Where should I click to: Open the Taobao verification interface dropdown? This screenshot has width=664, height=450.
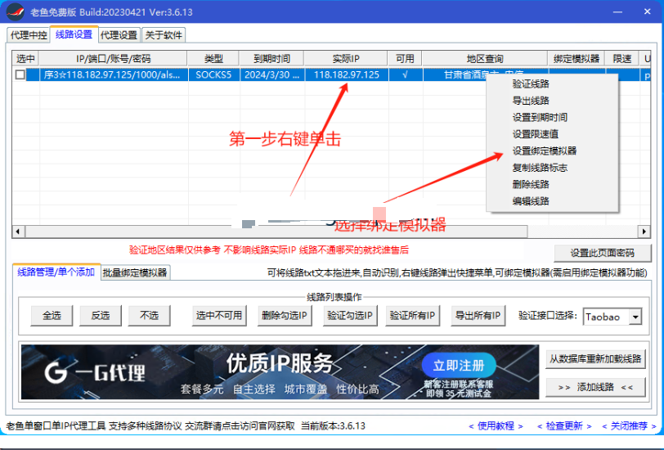[x=635, y=317]
